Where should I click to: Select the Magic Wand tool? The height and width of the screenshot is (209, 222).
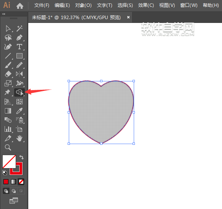19,28
